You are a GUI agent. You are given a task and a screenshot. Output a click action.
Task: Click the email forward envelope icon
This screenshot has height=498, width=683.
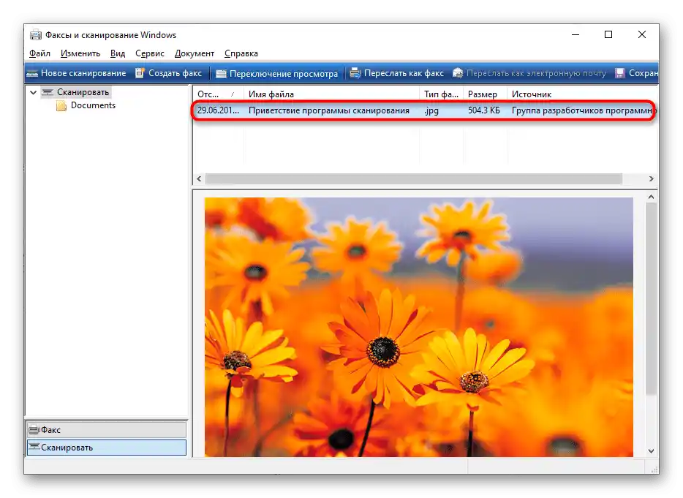click(x=458, y=72)
